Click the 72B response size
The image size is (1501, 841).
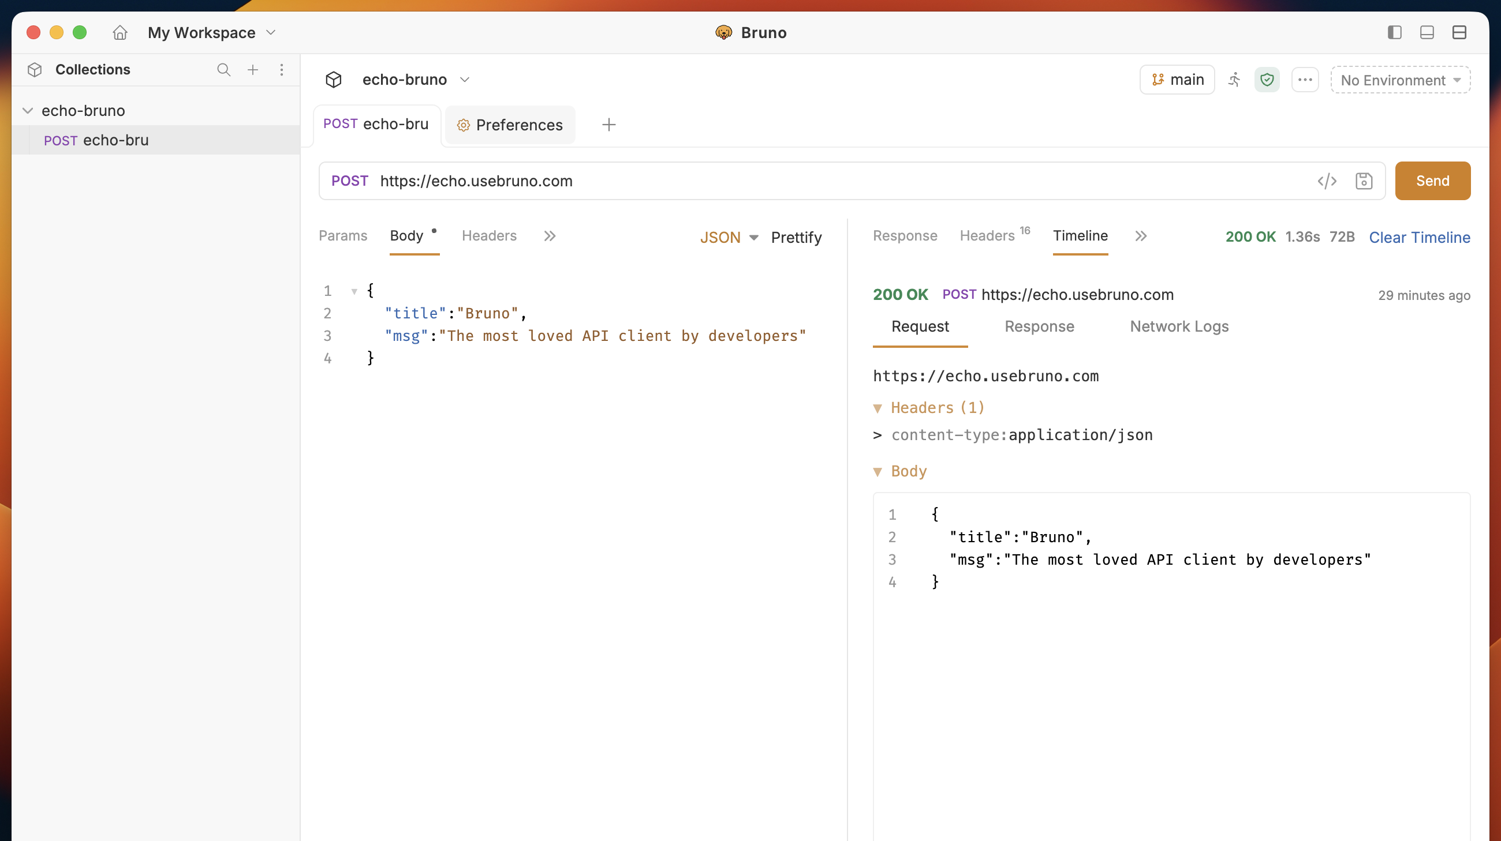coord(1341,237)
